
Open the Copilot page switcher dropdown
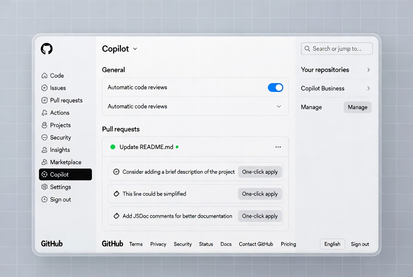tap(135, 49)
